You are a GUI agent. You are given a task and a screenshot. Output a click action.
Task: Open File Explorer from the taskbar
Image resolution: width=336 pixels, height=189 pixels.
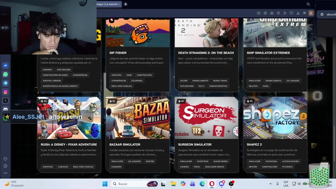(173, 184)
